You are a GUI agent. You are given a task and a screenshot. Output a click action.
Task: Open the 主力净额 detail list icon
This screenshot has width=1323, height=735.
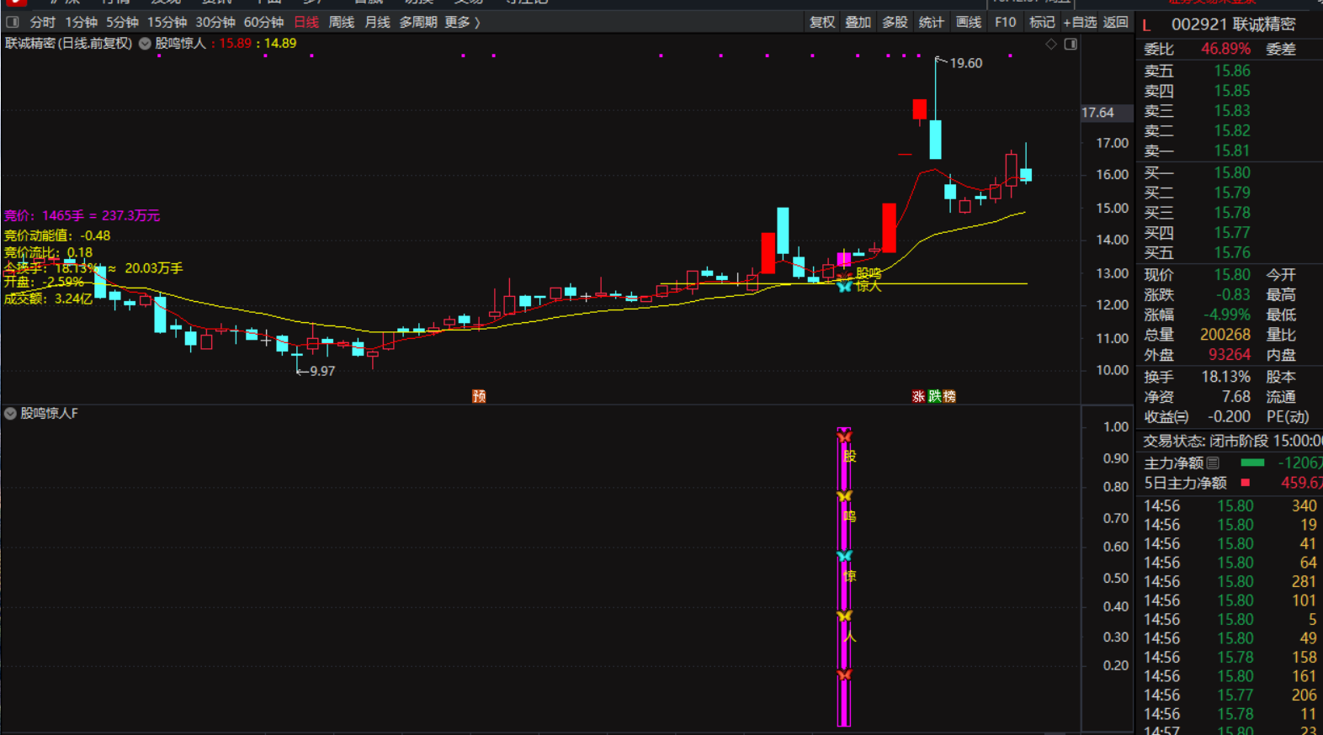click(1213, 463)
